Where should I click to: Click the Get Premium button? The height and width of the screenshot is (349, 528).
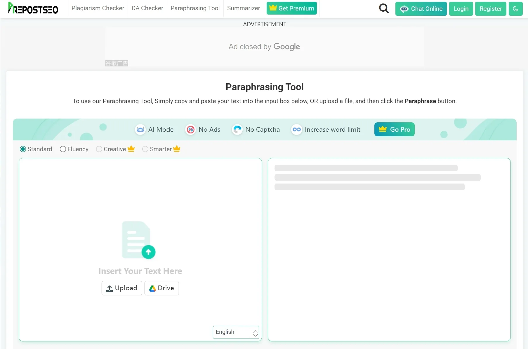tap(292, 8)
